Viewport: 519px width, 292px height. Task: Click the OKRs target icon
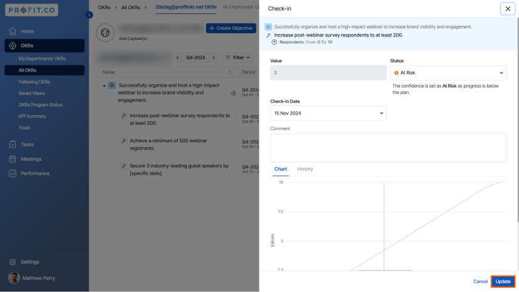[13, 45]
